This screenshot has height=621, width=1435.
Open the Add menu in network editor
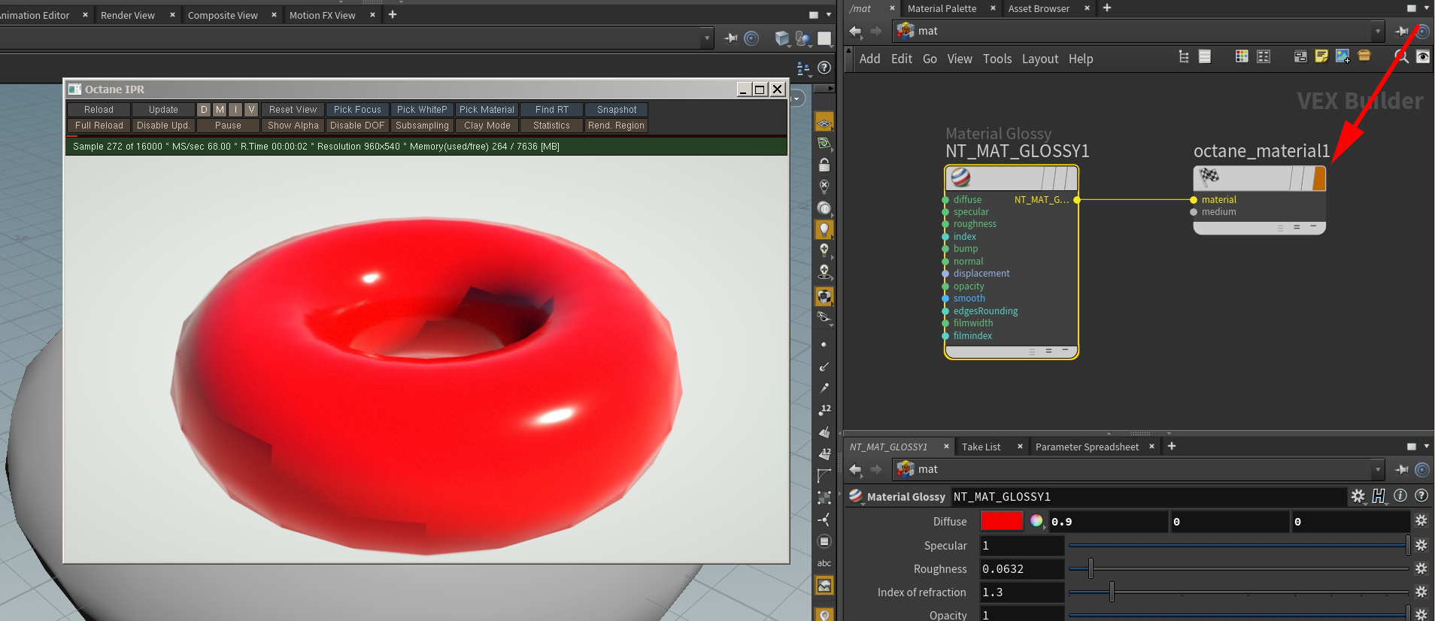click(x=869, y=59)
